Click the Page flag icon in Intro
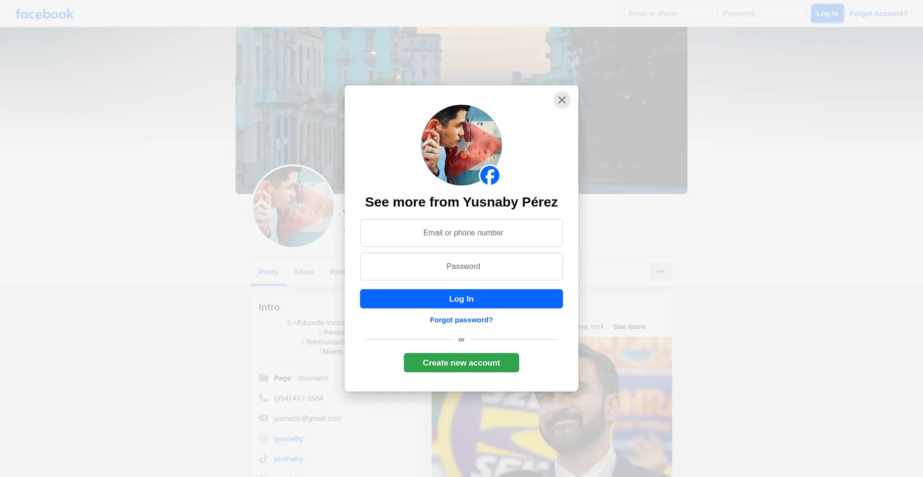Viewport: 923px width, 477px height. point(263,378)
